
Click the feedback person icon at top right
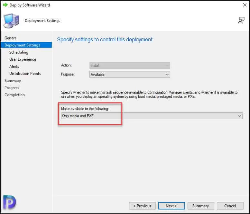tap(241, 20)
